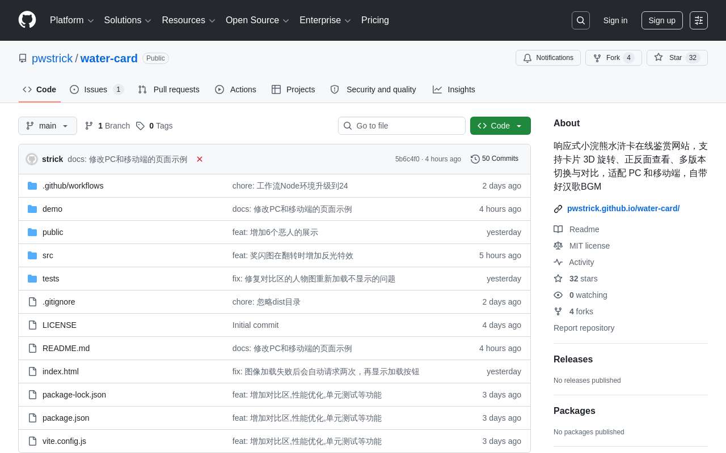Expand the Enterprise menu
This screenshot has height=453, width=726.
click(x=325, y=20)
